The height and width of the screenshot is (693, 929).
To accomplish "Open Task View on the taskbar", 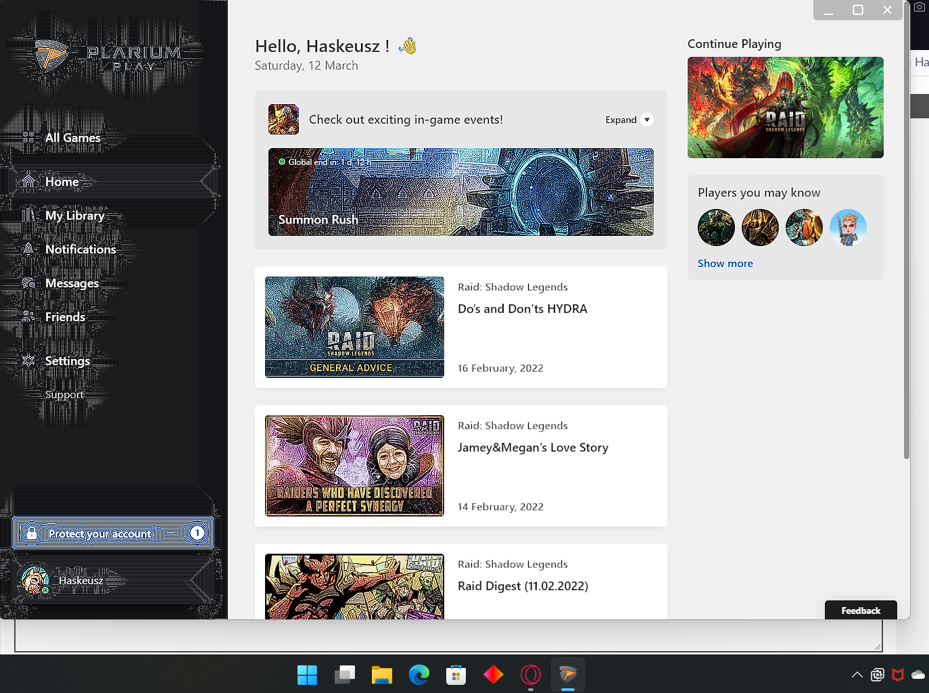I will pos(345,675).
